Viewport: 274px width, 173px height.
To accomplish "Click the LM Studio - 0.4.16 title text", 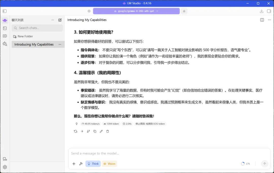I will pos(139,3).
